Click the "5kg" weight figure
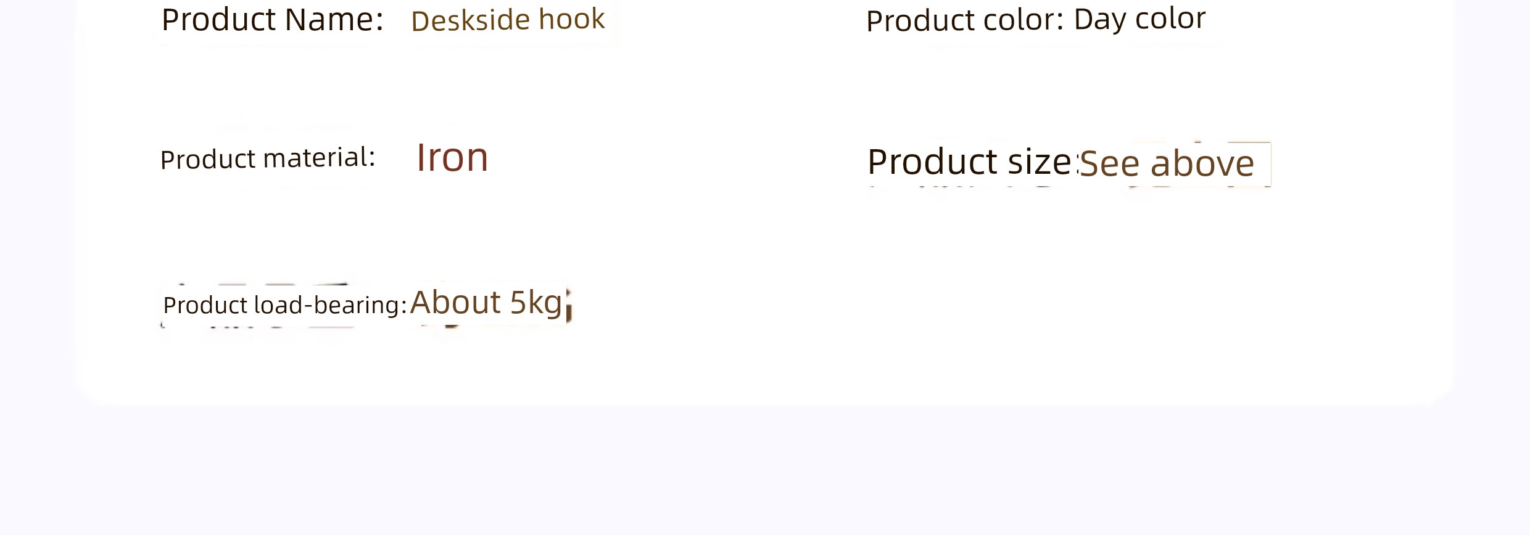 pos(536,303)
